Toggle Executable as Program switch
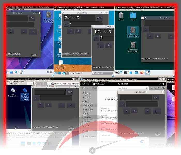This screenshot has height=155, width=181. tap(142, 142)
